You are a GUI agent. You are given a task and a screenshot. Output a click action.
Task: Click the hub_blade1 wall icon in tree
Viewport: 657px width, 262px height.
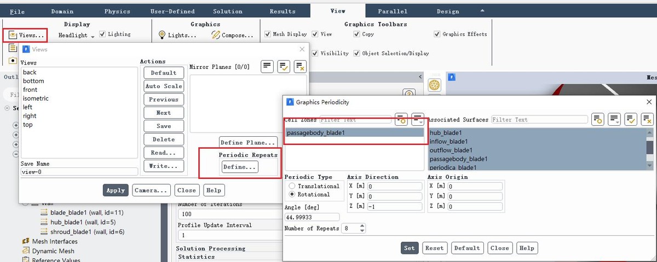coord(45,222)
